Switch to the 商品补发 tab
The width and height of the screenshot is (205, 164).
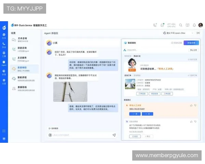(x=137, y=56)
